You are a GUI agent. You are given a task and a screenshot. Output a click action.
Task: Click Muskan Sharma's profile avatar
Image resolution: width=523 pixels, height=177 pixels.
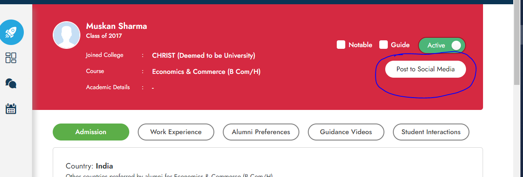[66, 35]
